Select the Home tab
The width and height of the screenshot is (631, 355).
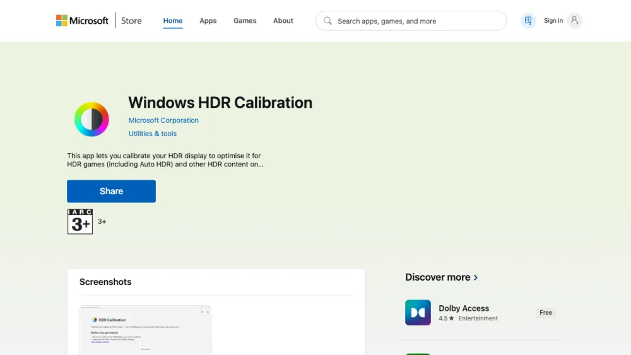point(173,21)
